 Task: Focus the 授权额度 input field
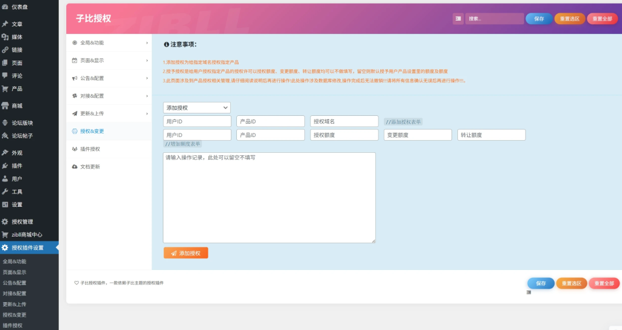344,135
